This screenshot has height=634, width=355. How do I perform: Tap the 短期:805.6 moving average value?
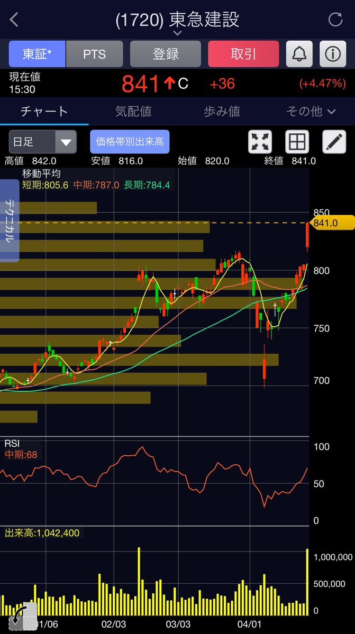pos(45,185)
